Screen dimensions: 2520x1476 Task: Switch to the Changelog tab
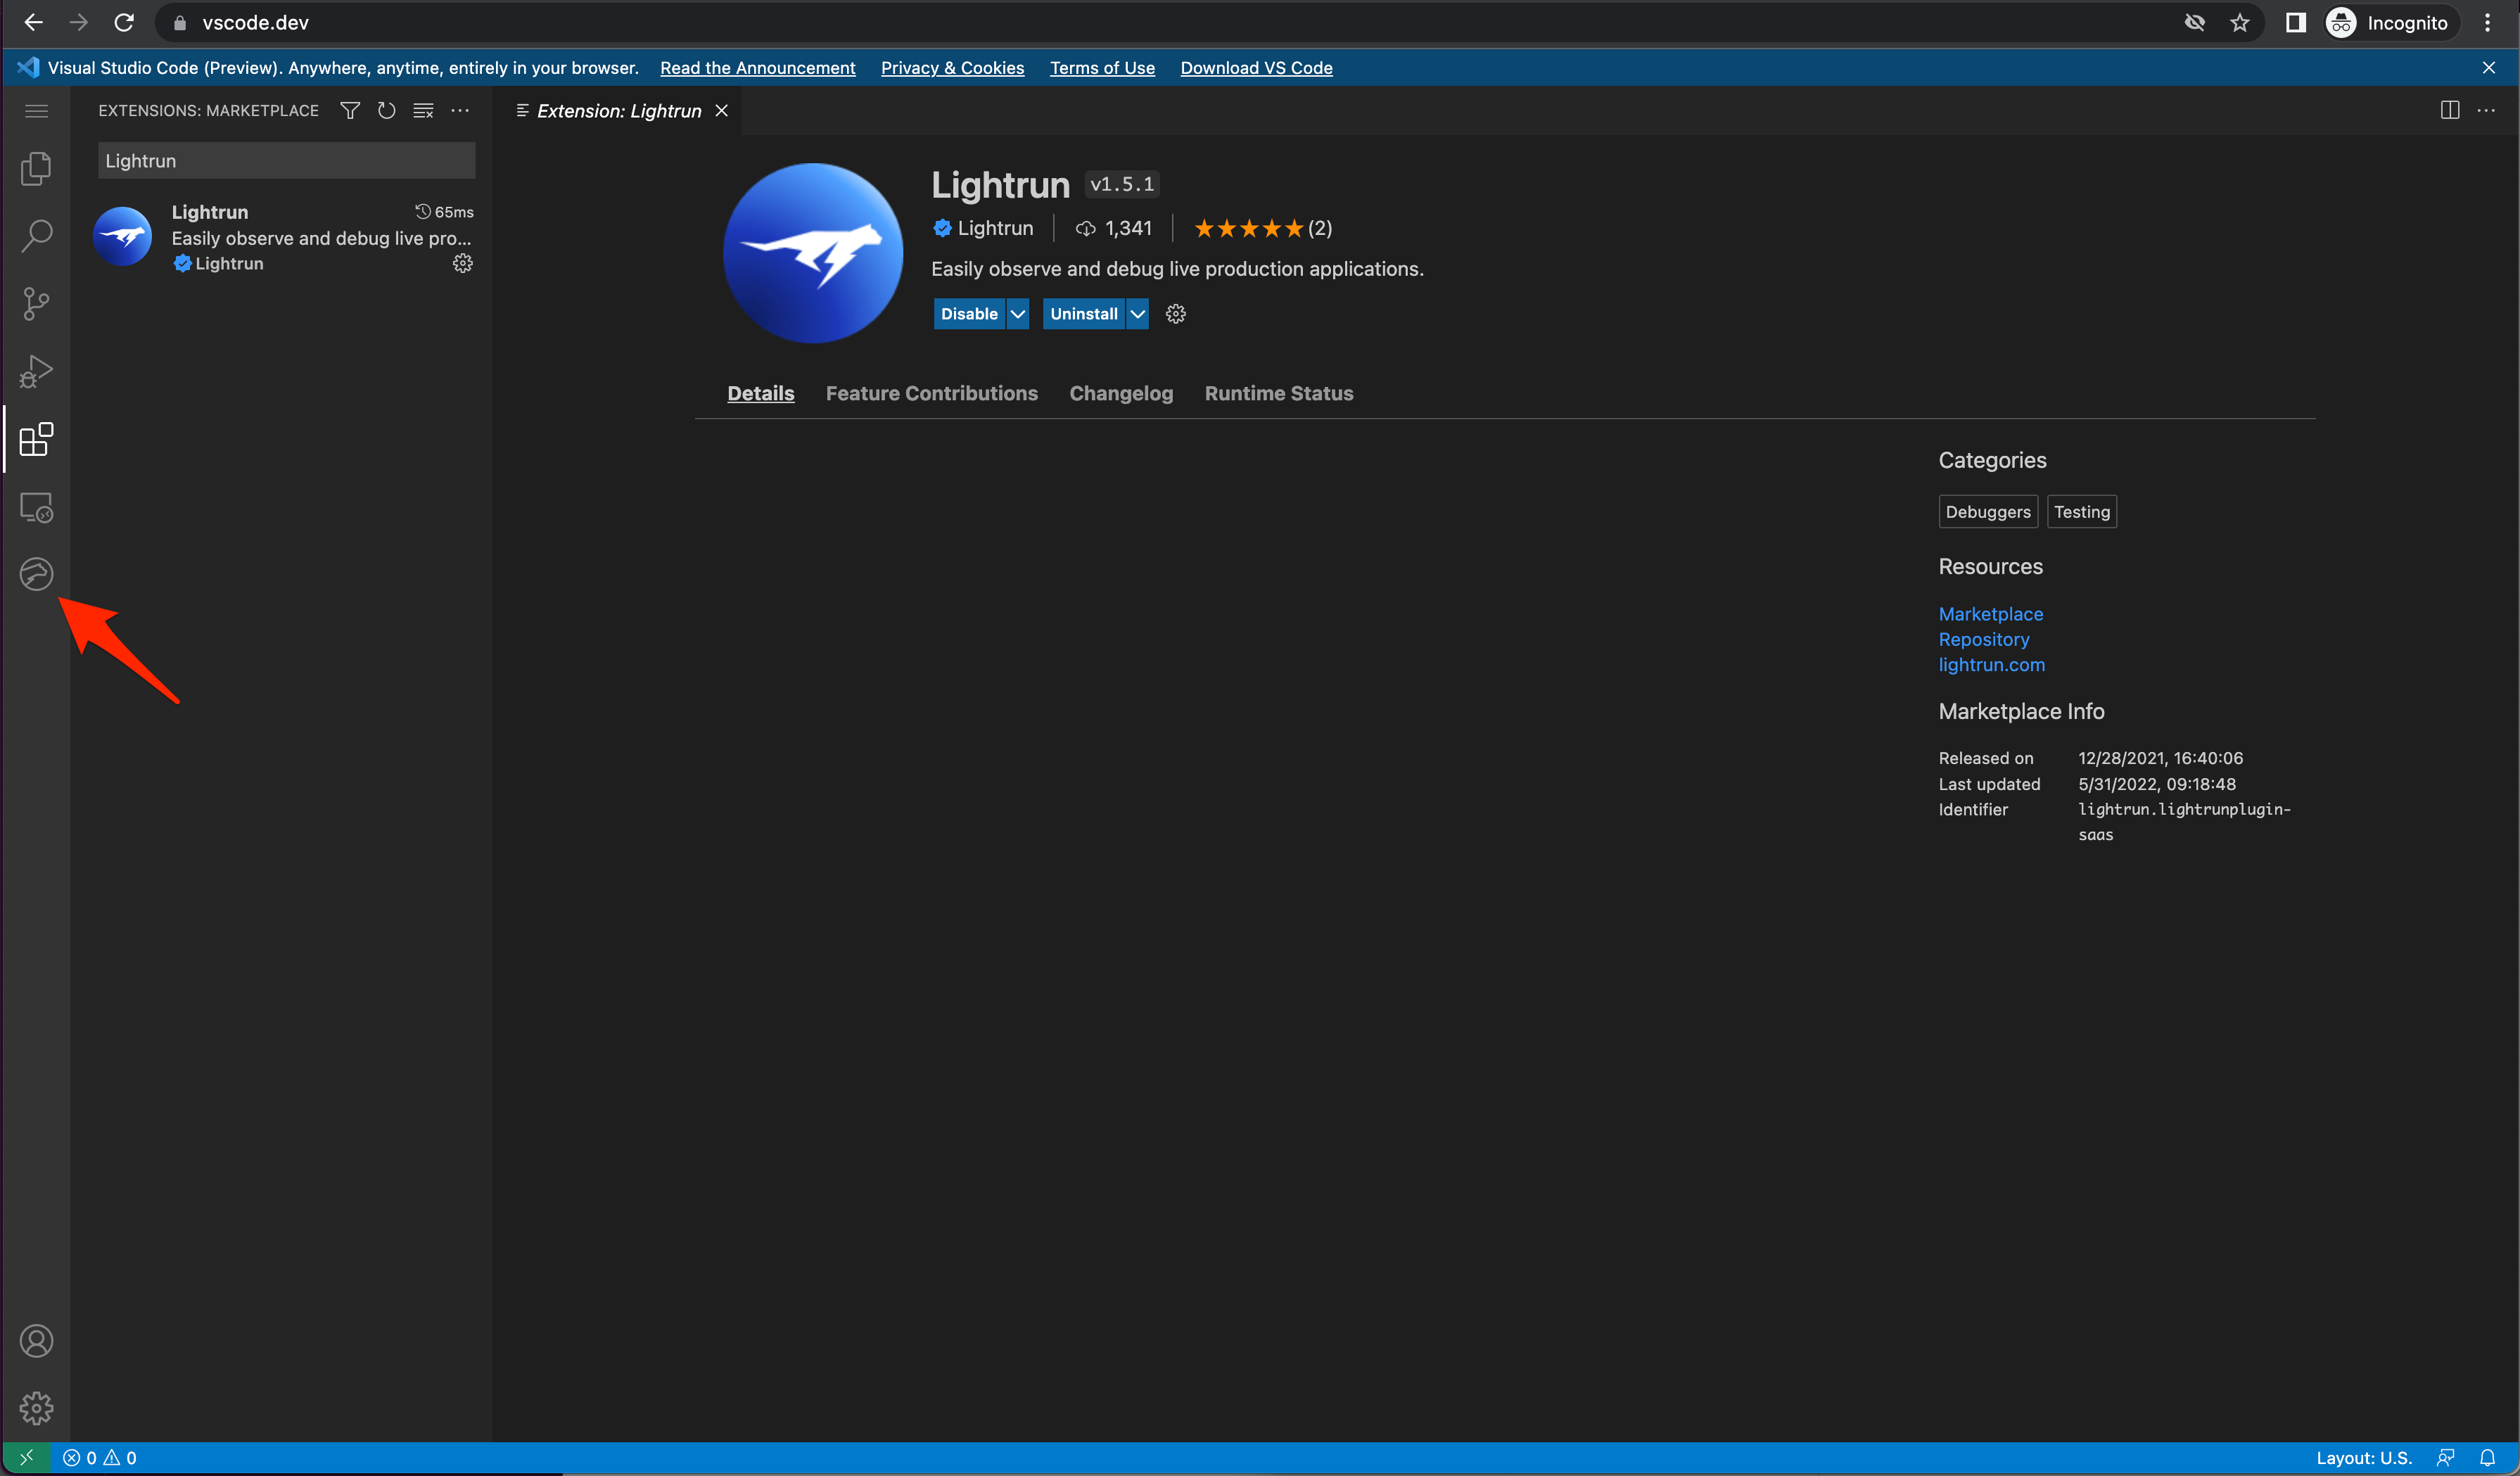click(1120, 393)
